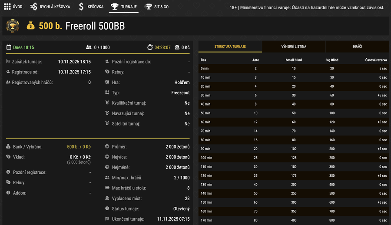Click the Časová rezerva column header

coord(376,60)
